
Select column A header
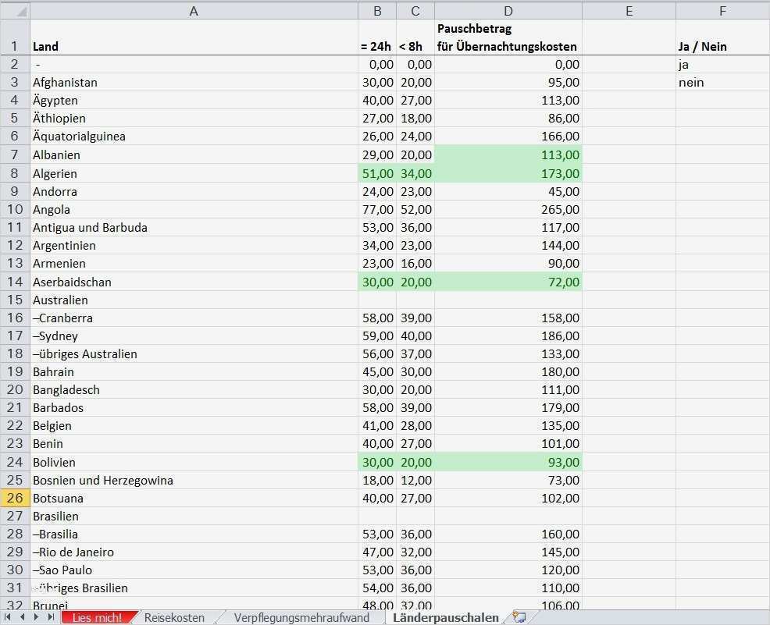click(194, 11)
